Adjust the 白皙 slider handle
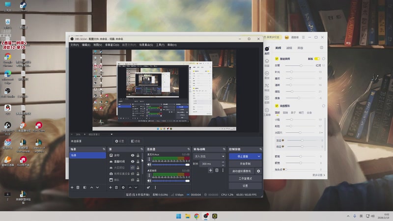 [x=301, y=65]
